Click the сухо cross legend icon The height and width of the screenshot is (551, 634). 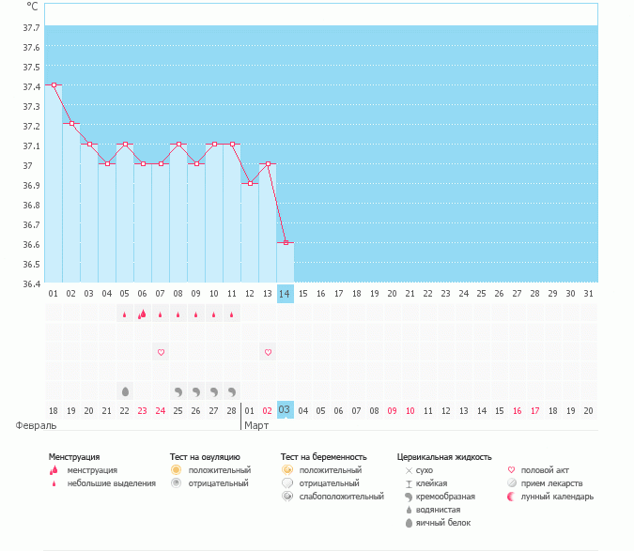(408, 469)
